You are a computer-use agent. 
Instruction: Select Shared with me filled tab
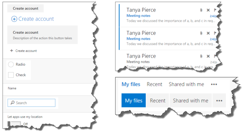pyautogui.click(x=190, y=101)
